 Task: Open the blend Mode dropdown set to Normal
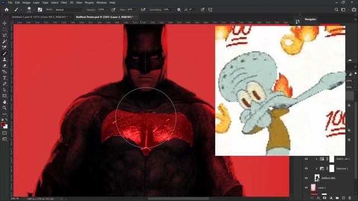(69, 10)
